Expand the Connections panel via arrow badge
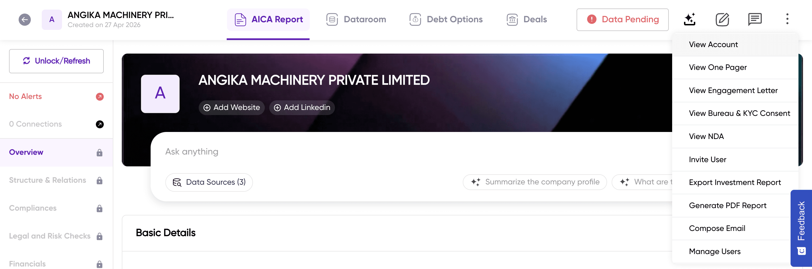Screen dimensions: 812x269 [x=100, y=124]
